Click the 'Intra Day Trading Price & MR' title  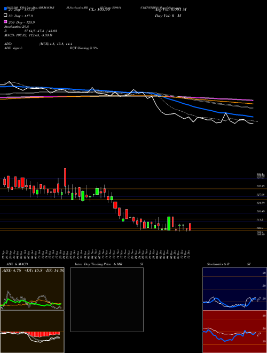coord(98,264)
